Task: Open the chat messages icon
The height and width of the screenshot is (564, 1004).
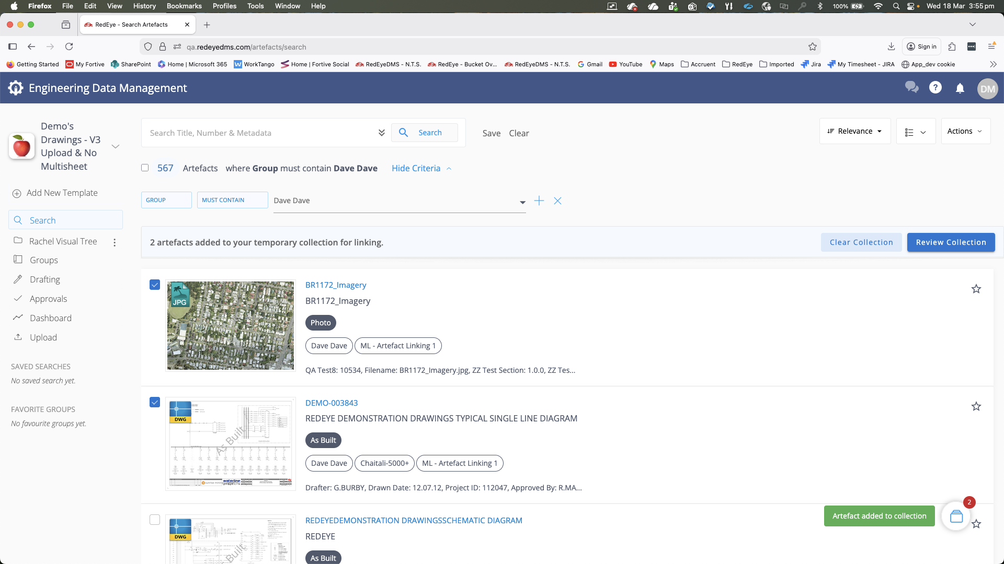Action: coord(911,88)
